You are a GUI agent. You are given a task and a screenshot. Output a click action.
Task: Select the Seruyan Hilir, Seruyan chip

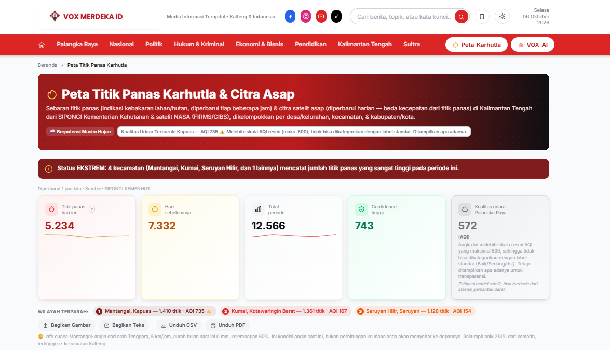tap(415, 311)
